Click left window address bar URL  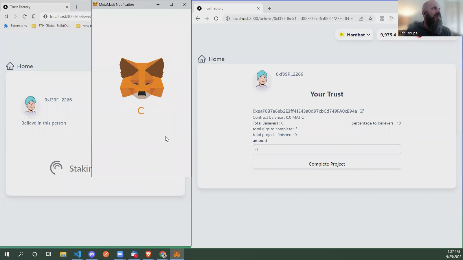(x=71, y=16)
